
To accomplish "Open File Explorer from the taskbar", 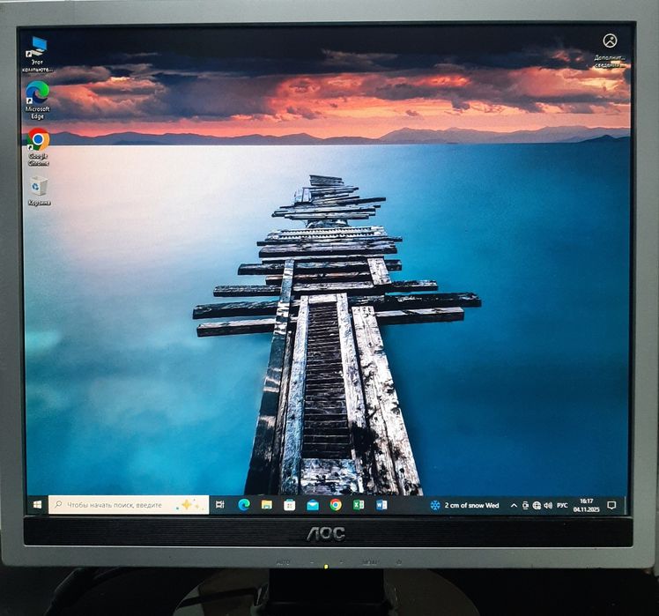I will pyautogui.click(x=266, y=505).
